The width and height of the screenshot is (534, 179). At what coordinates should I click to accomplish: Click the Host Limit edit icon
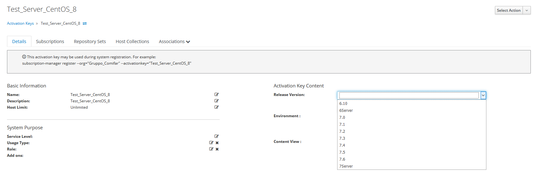tap(217, 107)
